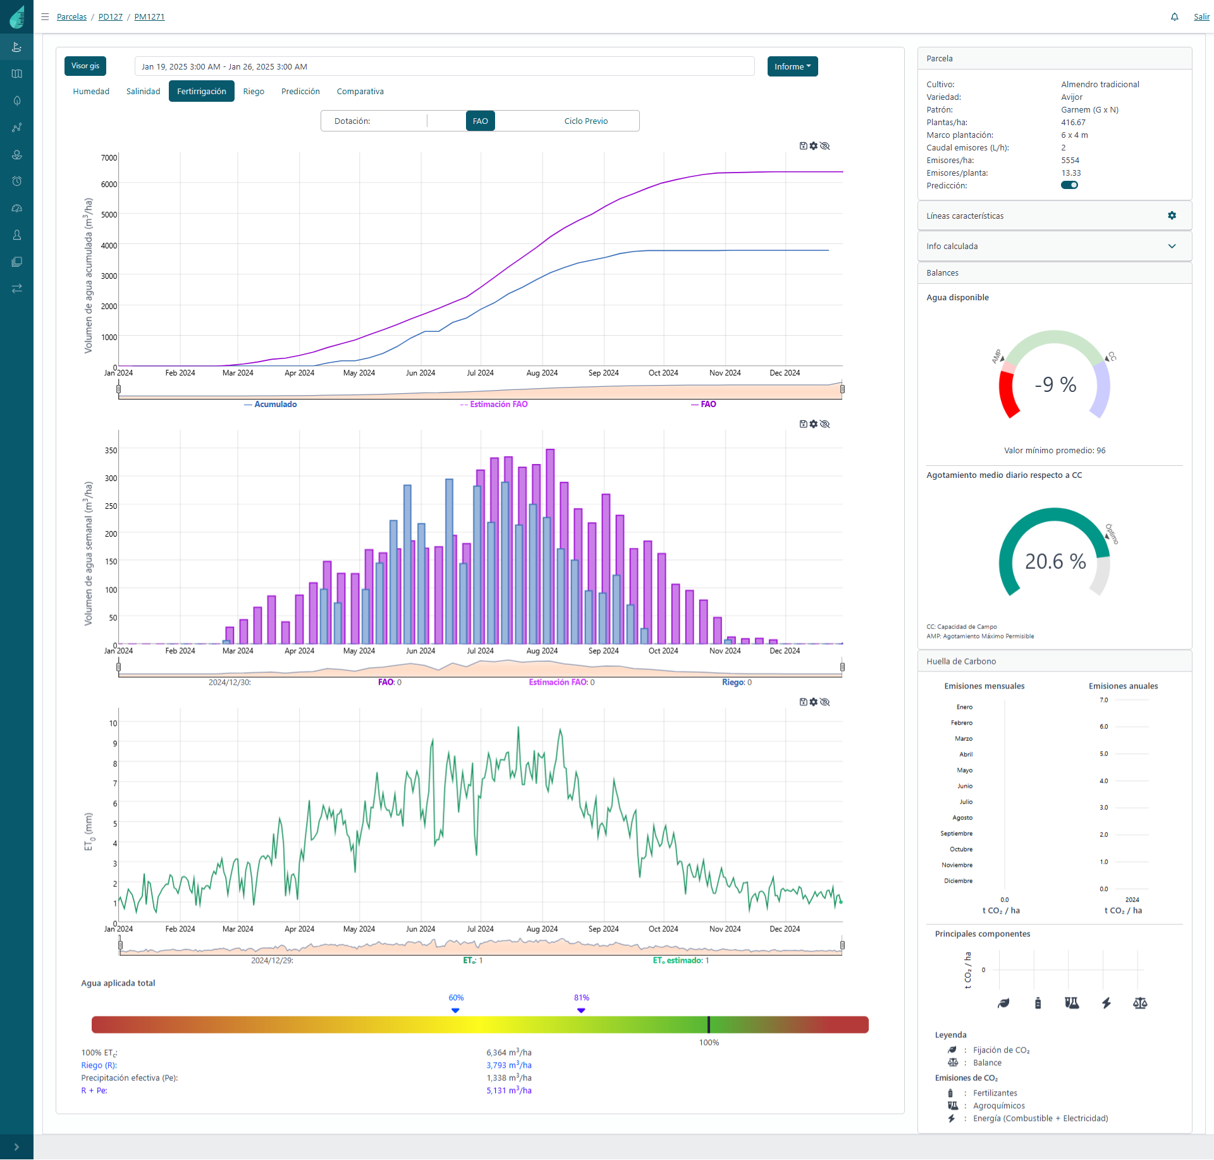Open the alarm clock sidebar icon
The image size is (1214, 1160).
[x=17, y=181]
